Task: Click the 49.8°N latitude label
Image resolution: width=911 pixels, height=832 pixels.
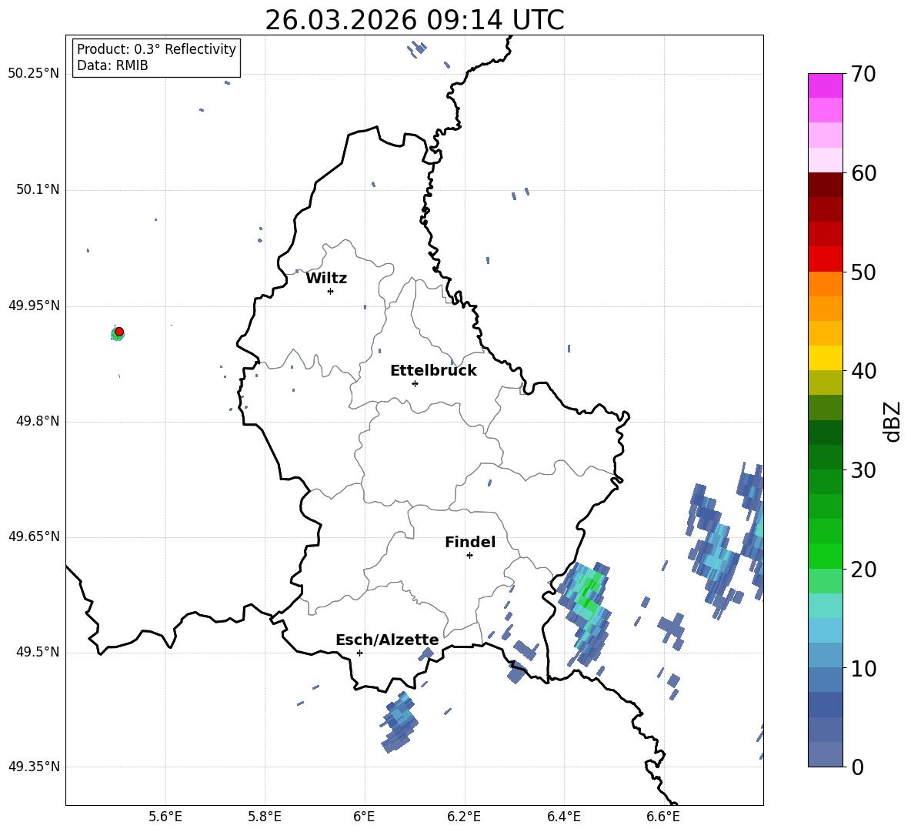Action: coord(38,421)
